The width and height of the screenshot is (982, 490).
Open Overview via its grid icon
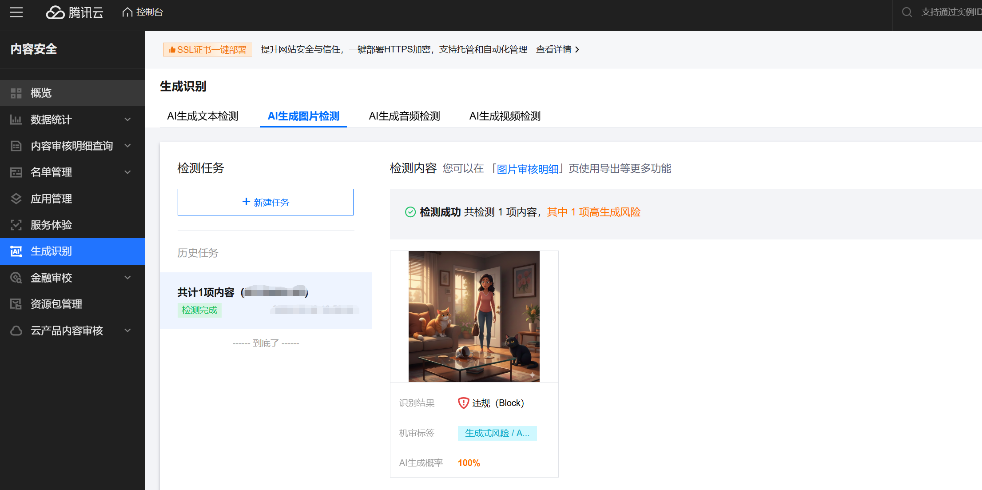click(x=16, y=93)
